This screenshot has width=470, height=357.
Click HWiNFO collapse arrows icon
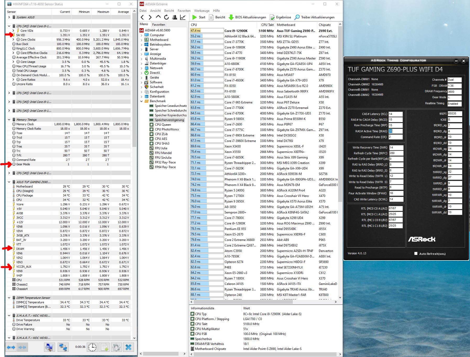22,347
